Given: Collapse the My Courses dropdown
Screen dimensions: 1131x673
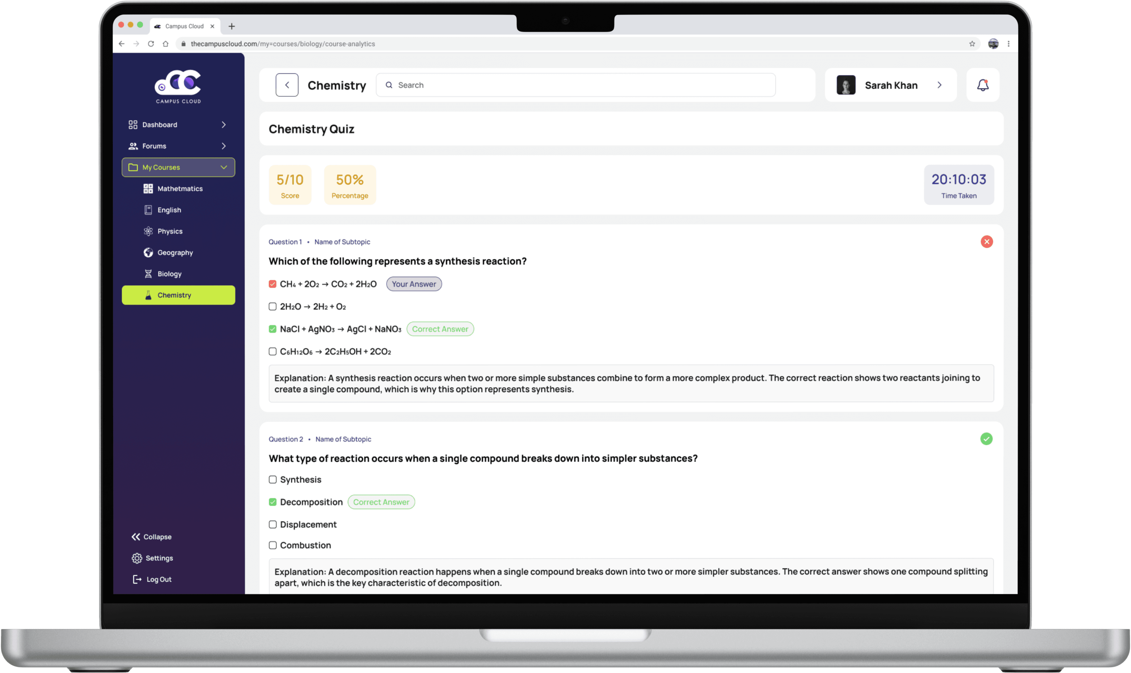Looking at the screenshot, I should (x=224, y=167).
